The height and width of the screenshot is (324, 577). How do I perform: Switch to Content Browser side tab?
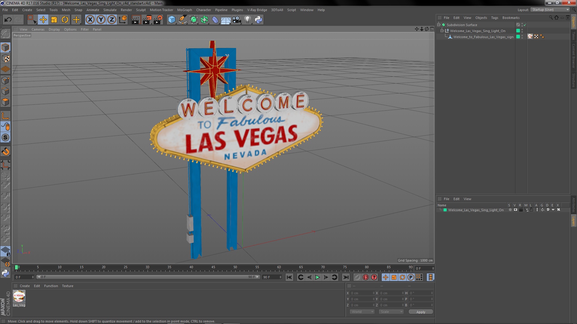pos(574,56)
